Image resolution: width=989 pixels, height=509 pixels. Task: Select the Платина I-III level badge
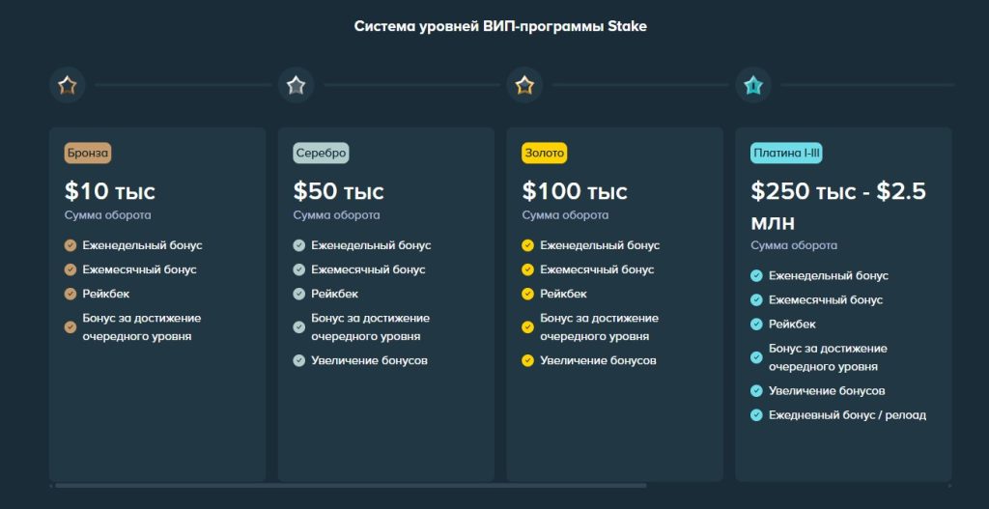786,153
